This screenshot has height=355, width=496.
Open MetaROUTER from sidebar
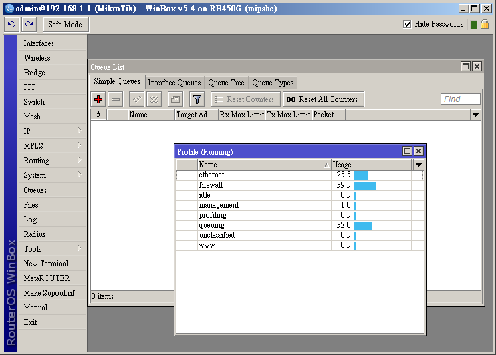coord(52,278)
